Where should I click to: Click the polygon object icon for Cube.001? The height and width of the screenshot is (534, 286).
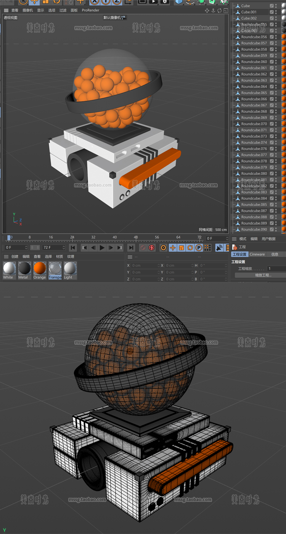[x=238, y=12]
